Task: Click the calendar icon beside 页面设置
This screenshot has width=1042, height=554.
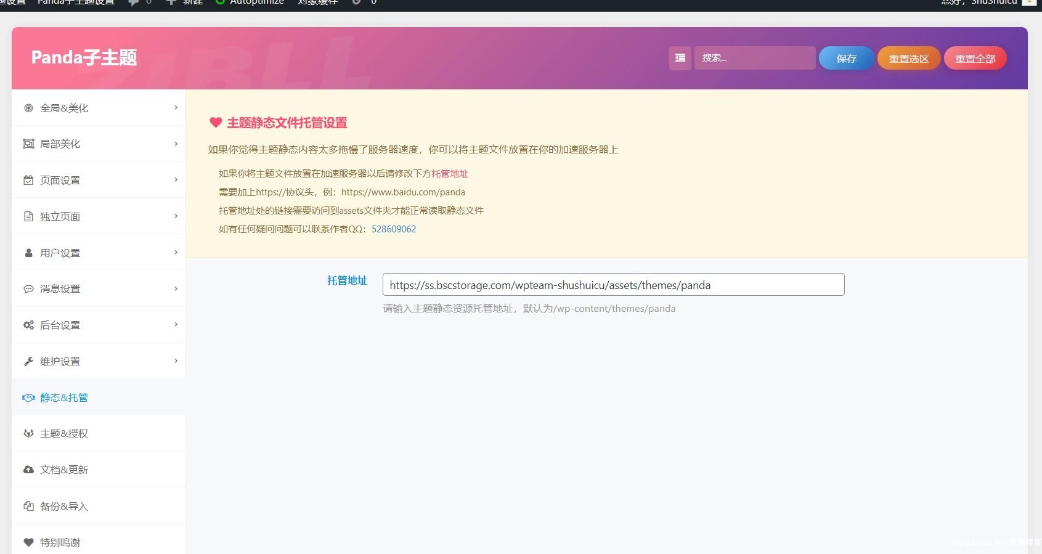Action: (28, 180)
